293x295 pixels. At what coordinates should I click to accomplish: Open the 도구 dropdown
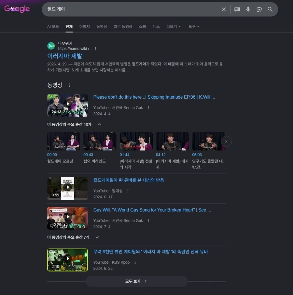click(x=193, y=26)
